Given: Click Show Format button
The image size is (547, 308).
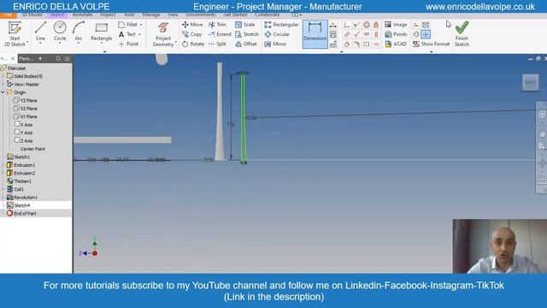Looking at the screenshot, I should click(431, 44).
